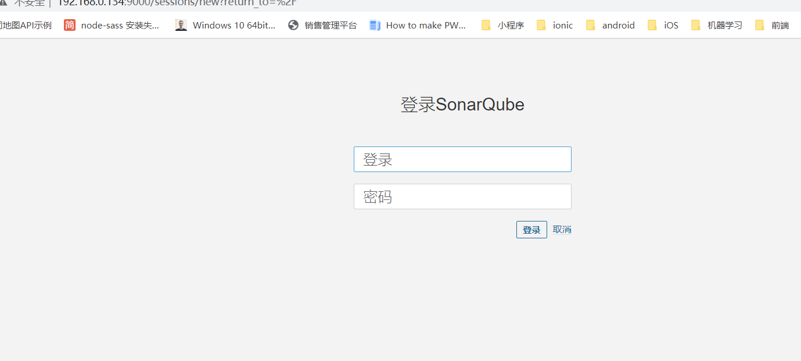Click the blue document icon bookmark

pos(375,25)
